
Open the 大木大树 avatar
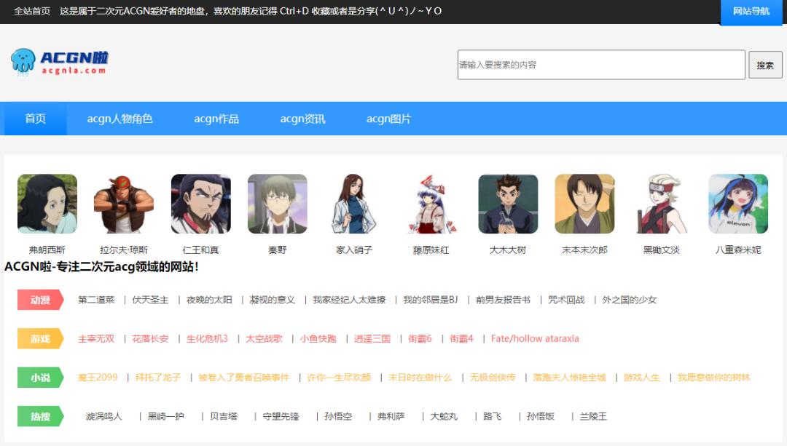point(508,204)
